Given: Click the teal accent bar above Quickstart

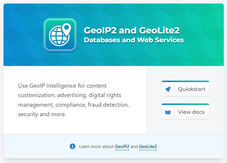Looking at the screenshot, I should pos(185,81).
